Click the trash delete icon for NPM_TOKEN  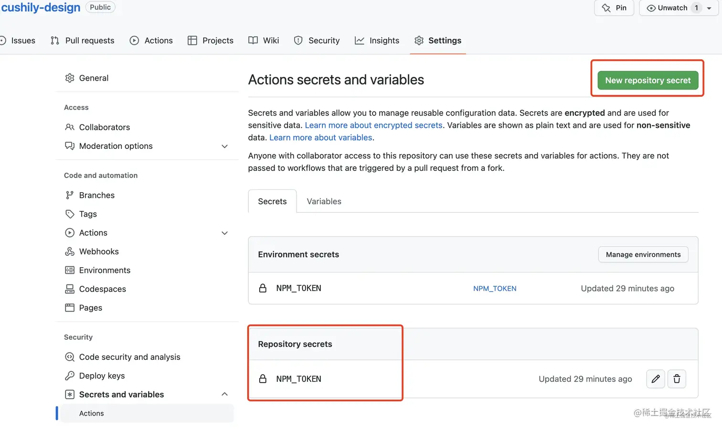click(x=677, y=379)
